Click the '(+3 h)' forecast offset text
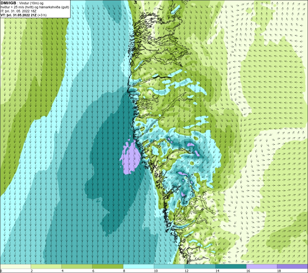Viewport: 308px width, 273px height. [x=42, y=15]
